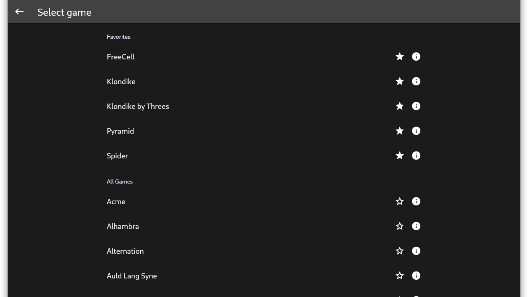Viewport: 528px width, 297px height.
Task: Start the Auld Lang Syne game
Action: (x=132, y=276)
